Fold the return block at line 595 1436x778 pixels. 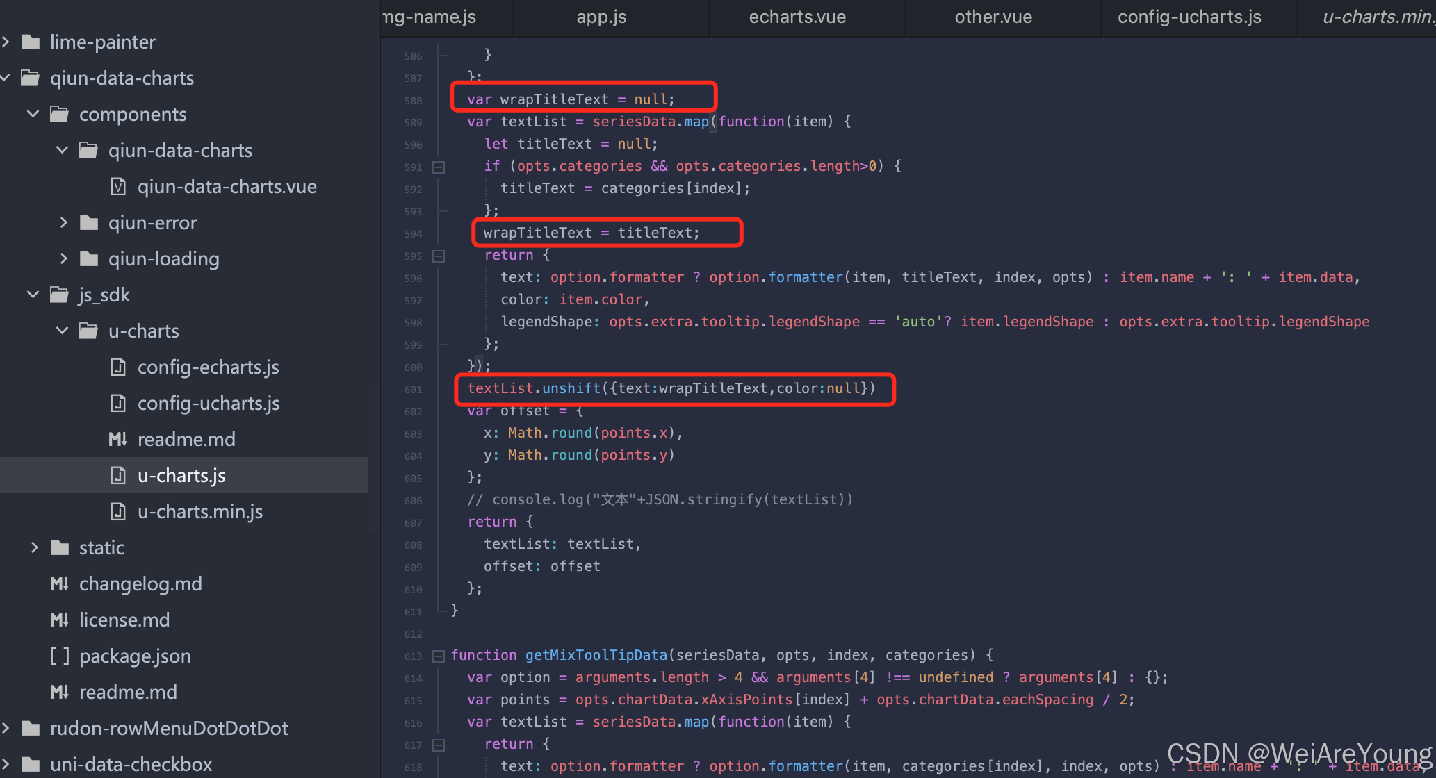click(x=439, y=256)
